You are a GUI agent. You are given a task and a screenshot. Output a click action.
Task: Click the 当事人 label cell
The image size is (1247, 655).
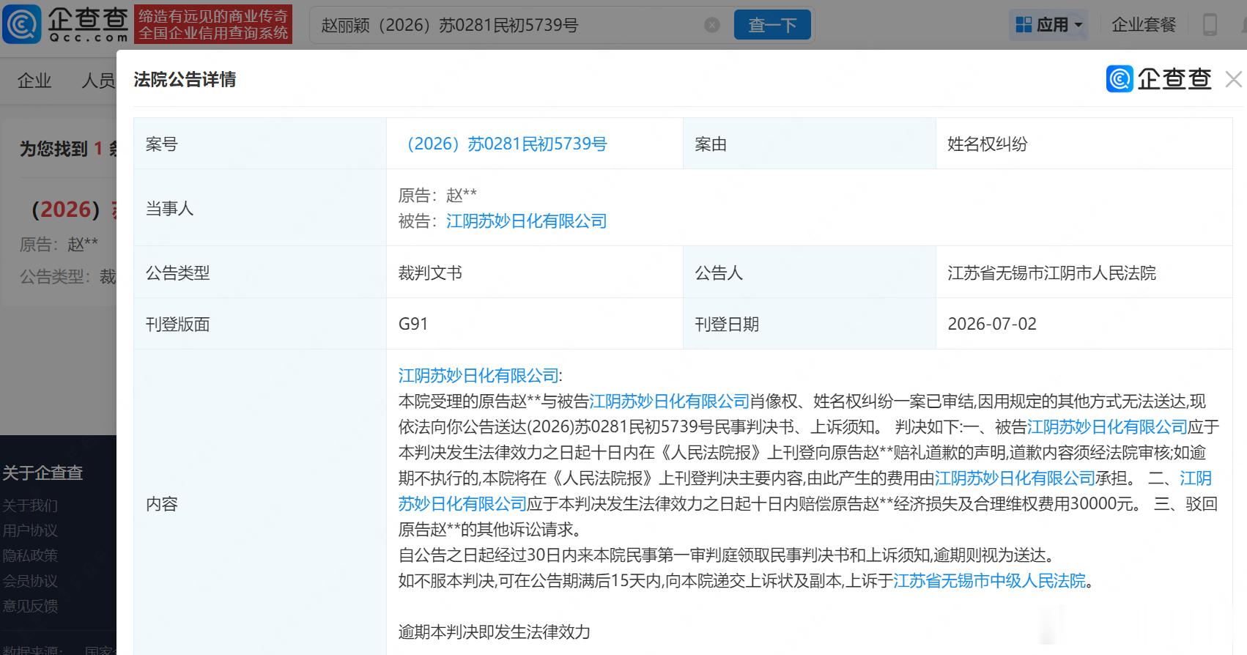(x=260, y=208)
